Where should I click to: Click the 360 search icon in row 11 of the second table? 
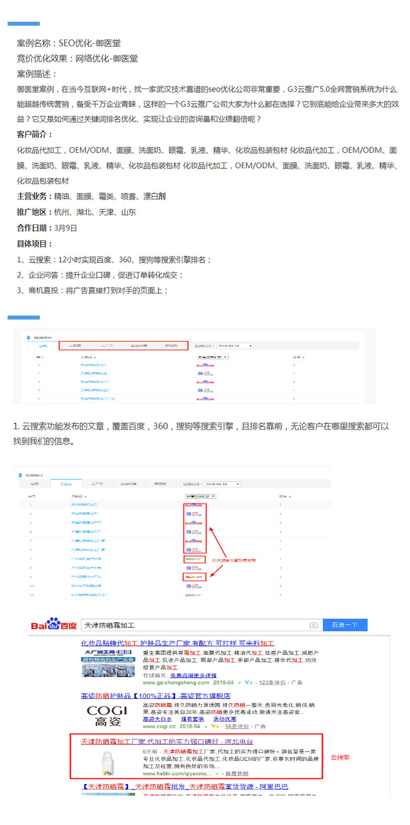coord(194,595)
